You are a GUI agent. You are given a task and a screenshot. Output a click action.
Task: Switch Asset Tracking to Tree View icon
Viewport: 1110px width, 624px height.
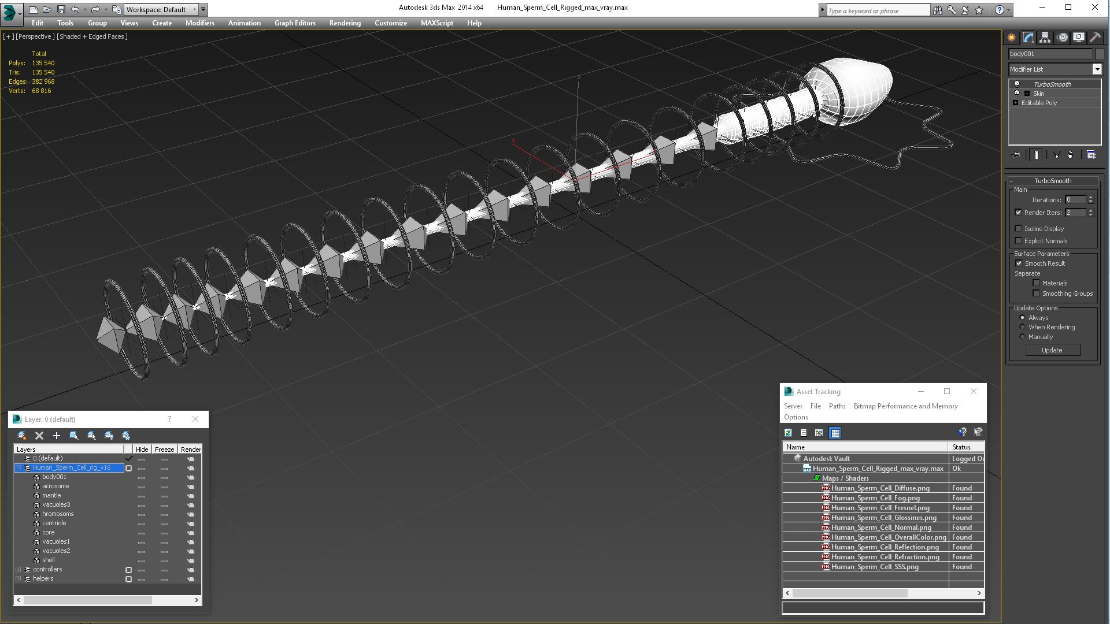tap(819, 433)
